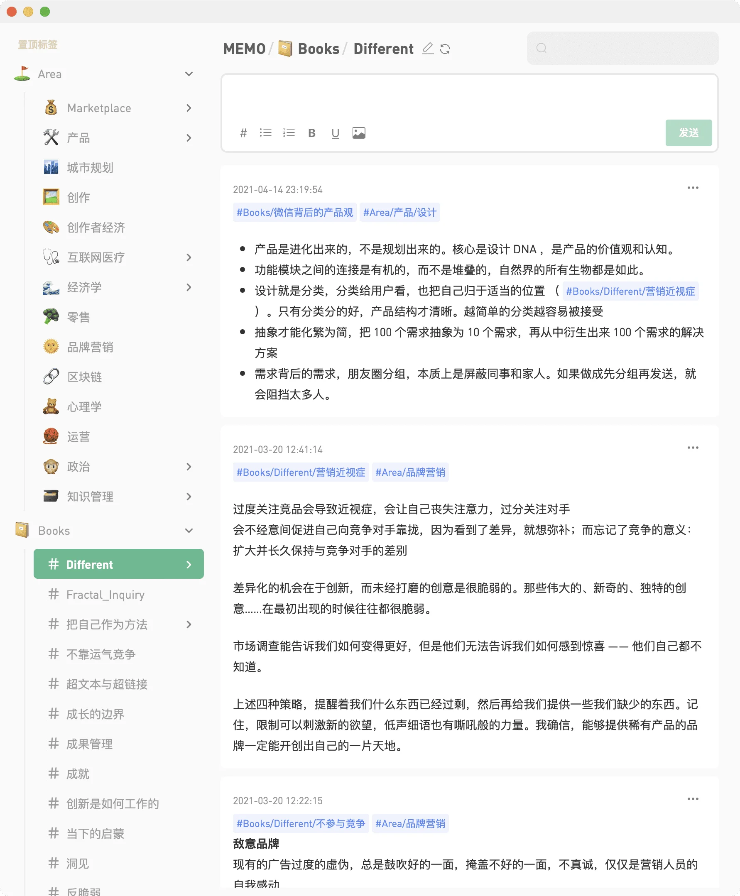Insert a hashtag using the # toolbar icon
The image size is (740, 896).
coord(243,133)
